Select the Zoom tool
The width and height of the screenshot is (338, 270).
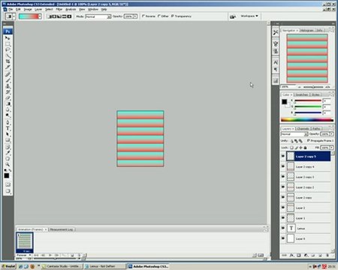coord(8,164)
